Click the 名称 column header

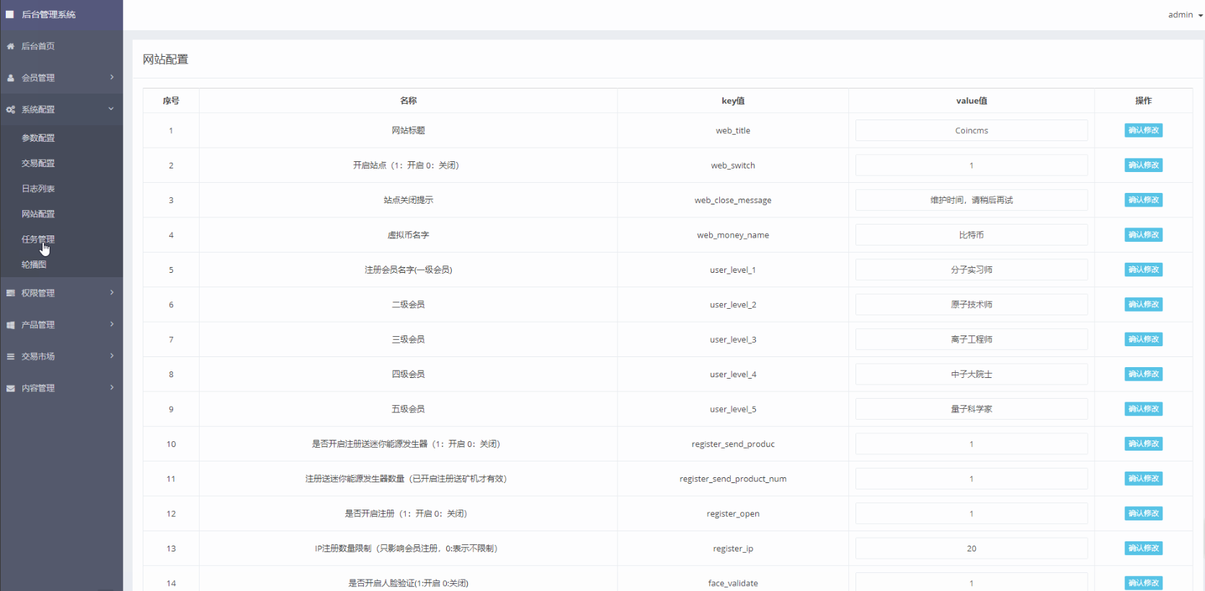[x=409, y=101]
